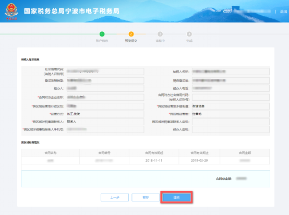Click the 跨区域经营地行政区划 field
Image resolution: width=289 pixels, height=215 pixels.
105,106
